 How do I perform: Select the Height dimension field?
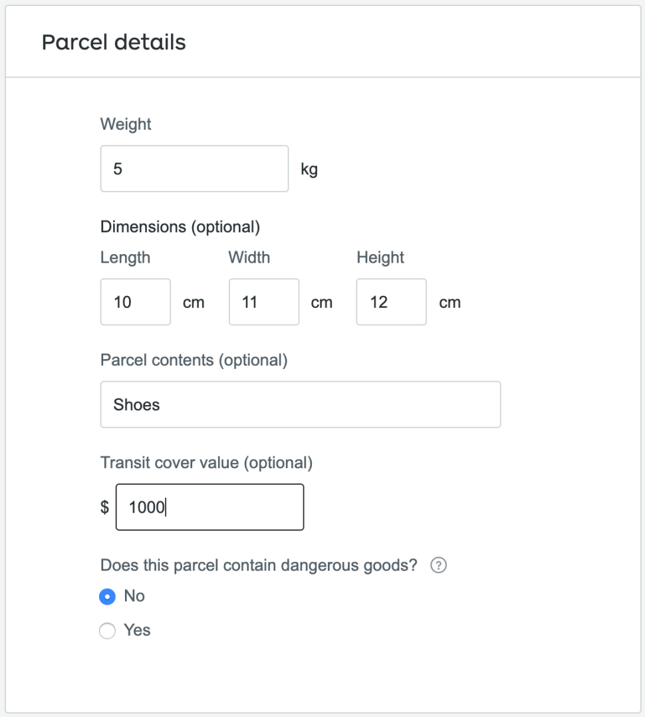click(x=391, y=302)
